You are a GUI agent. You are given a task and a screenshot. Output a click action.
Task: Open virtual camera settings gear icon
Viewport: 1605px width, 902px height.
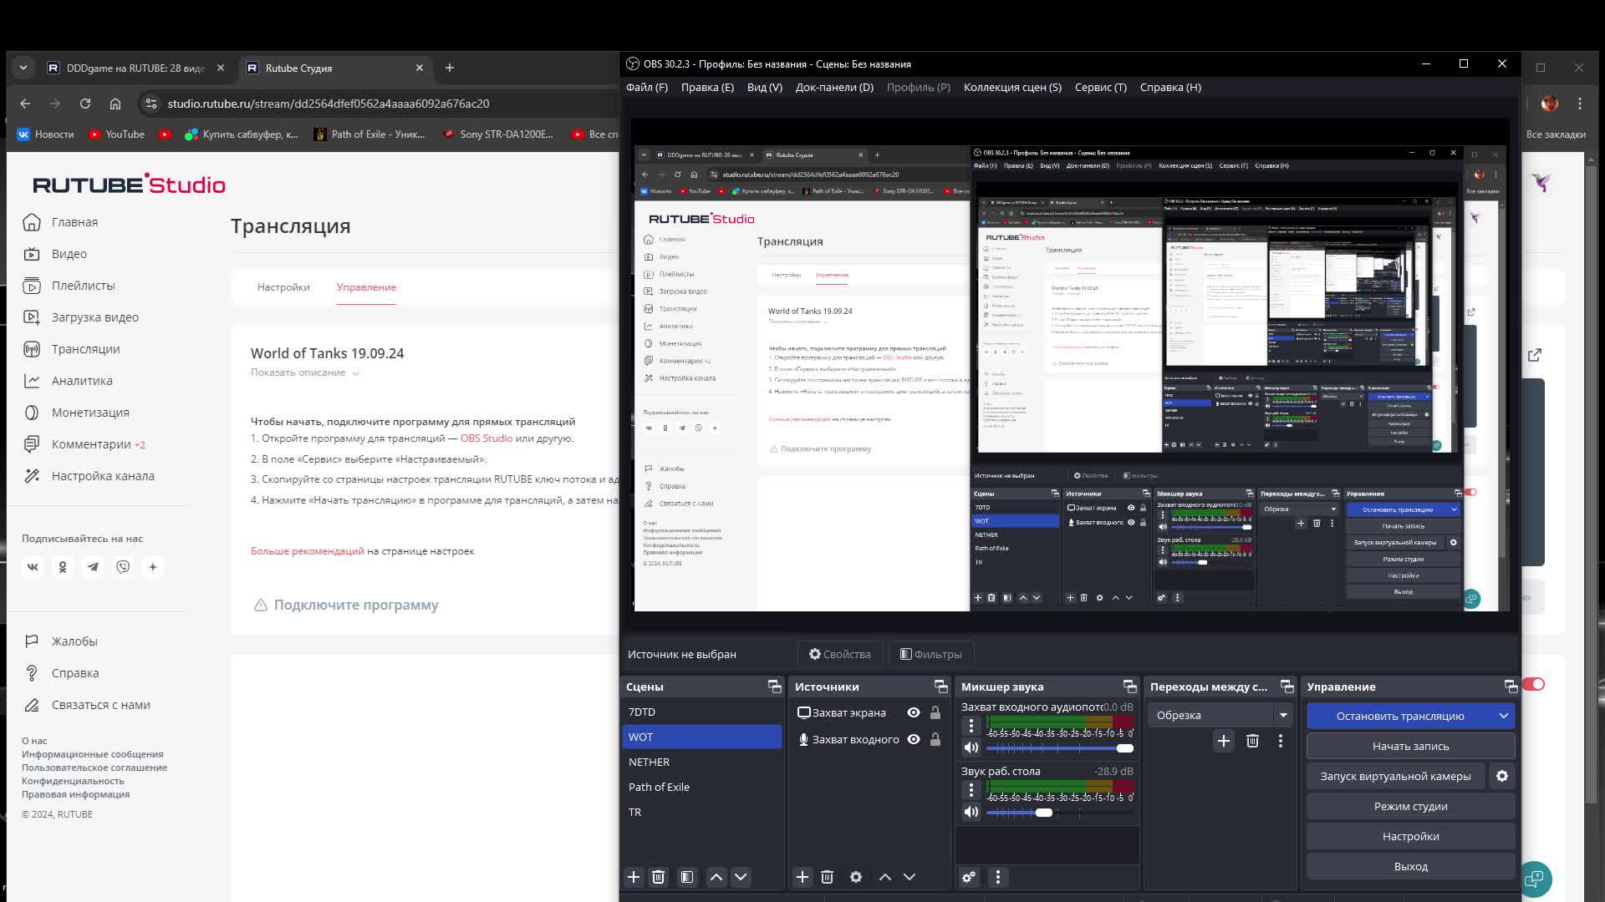click(1502, 776)
